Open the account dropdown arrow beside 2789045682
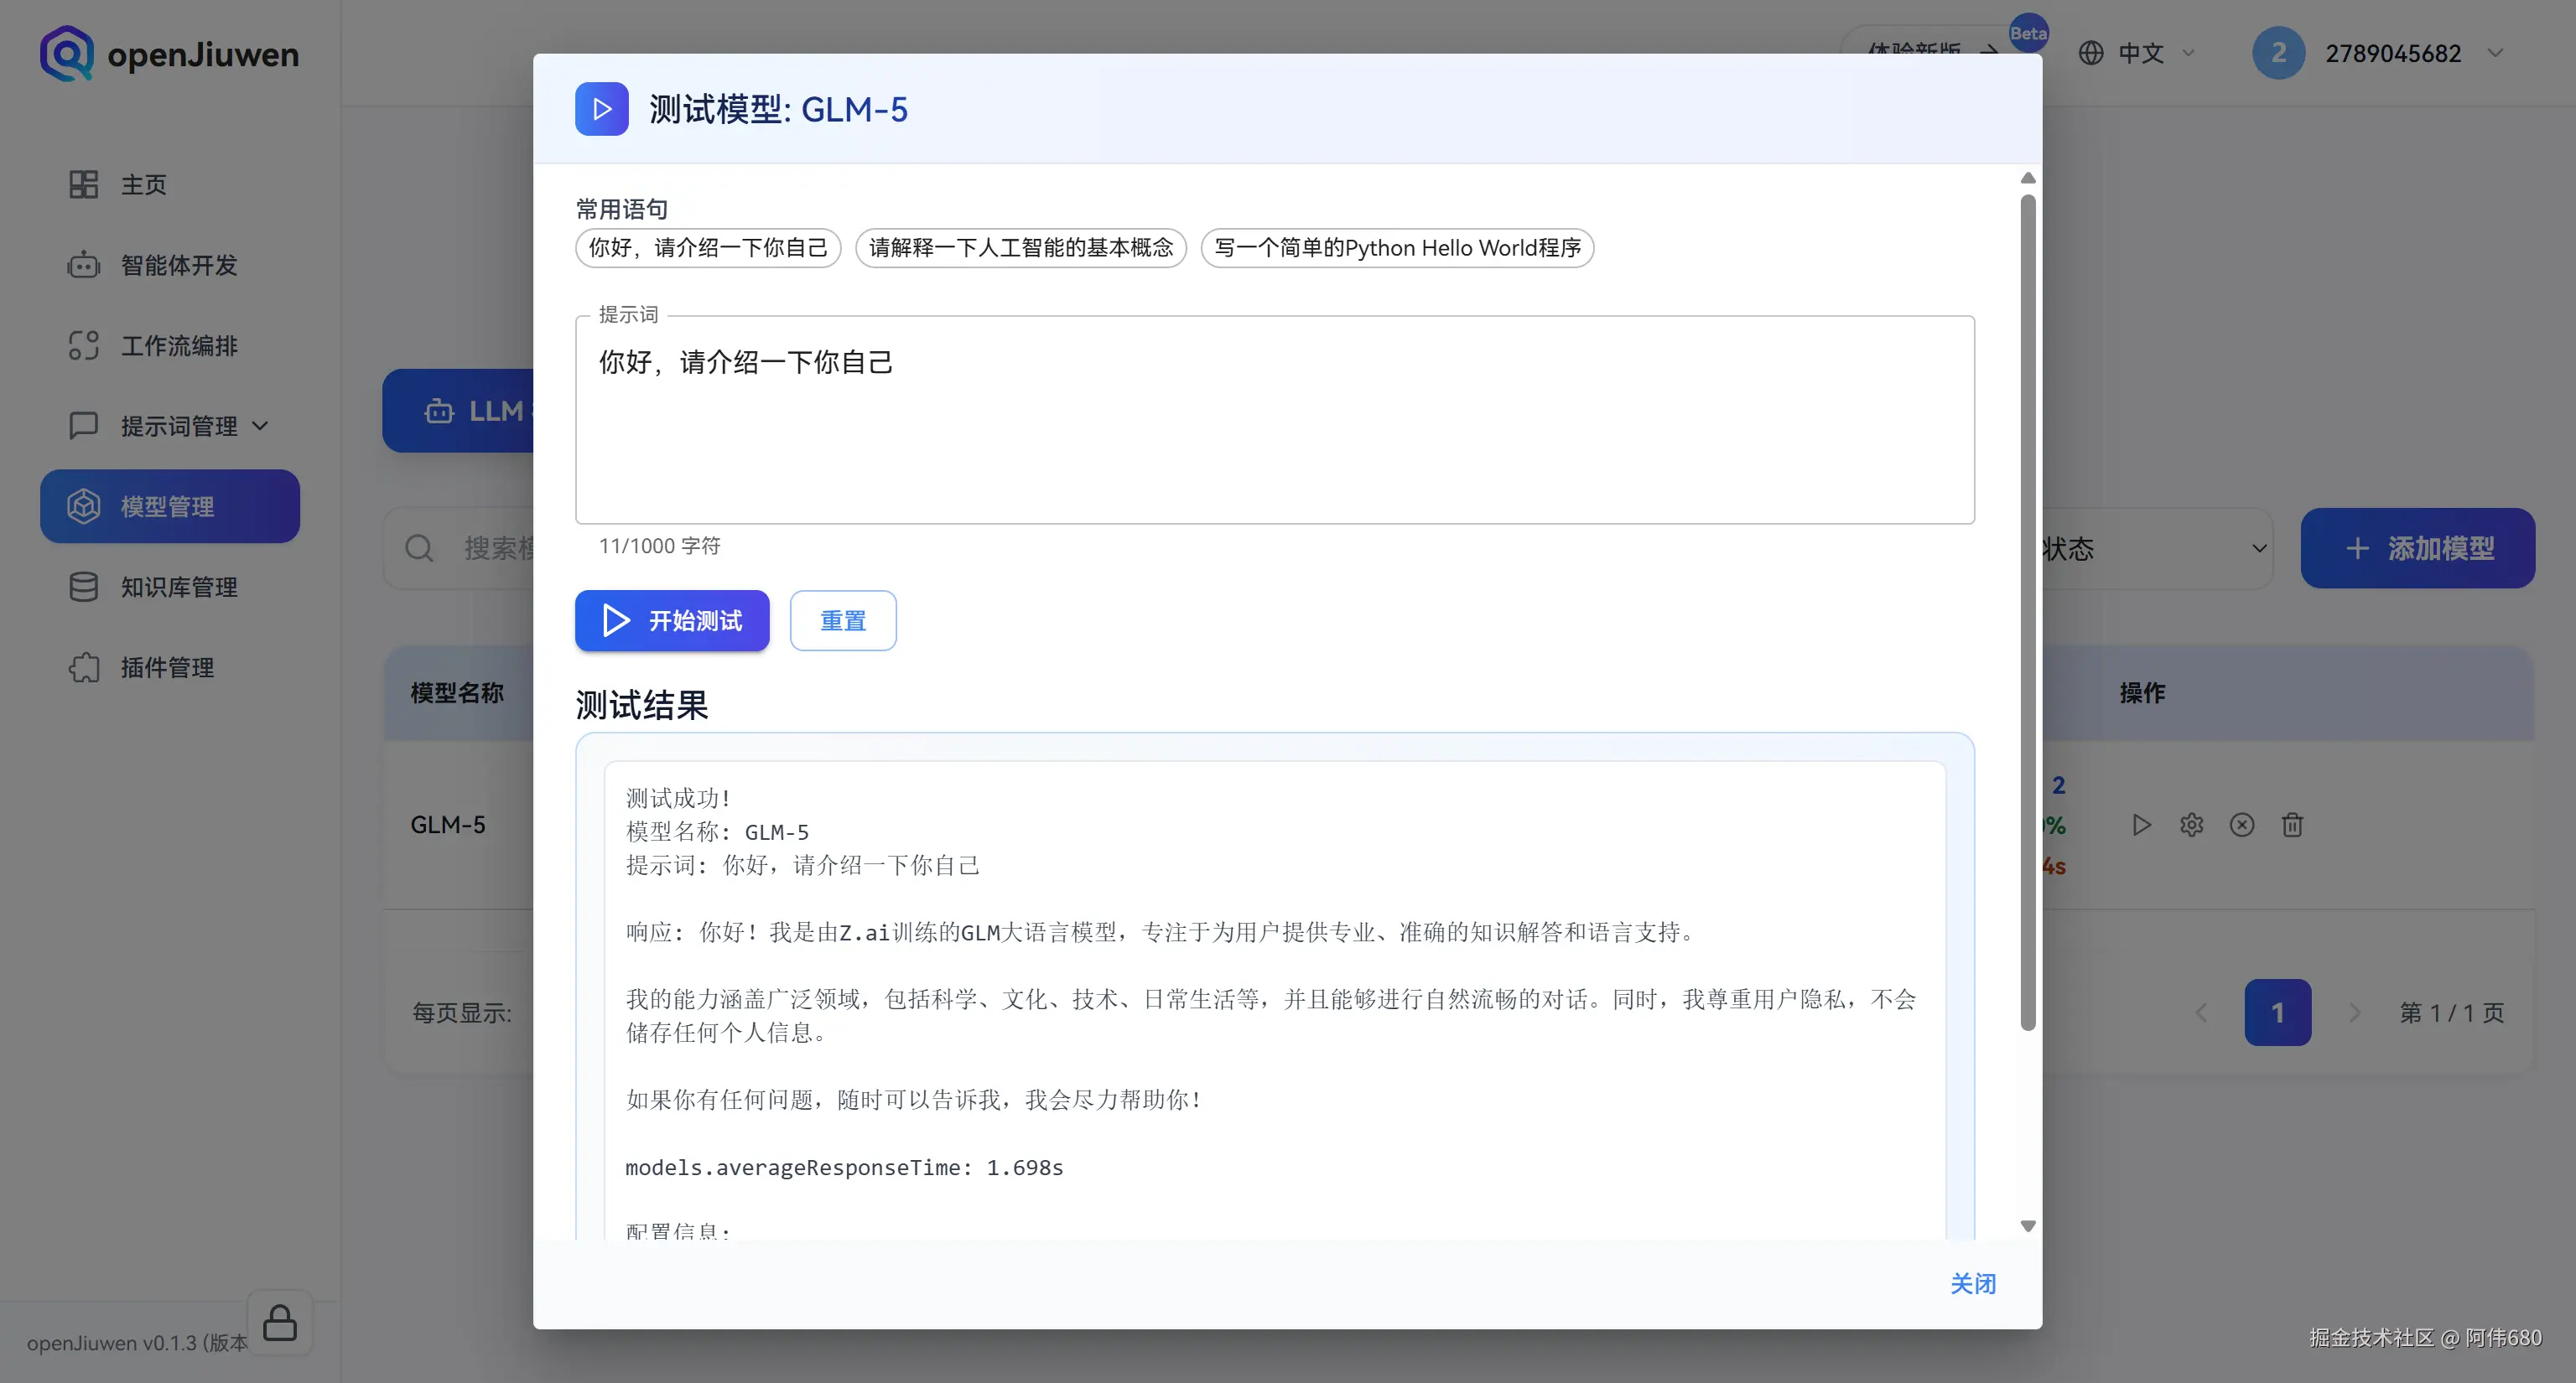This screenshot has width=2576, height=1383. [2495, 53]
